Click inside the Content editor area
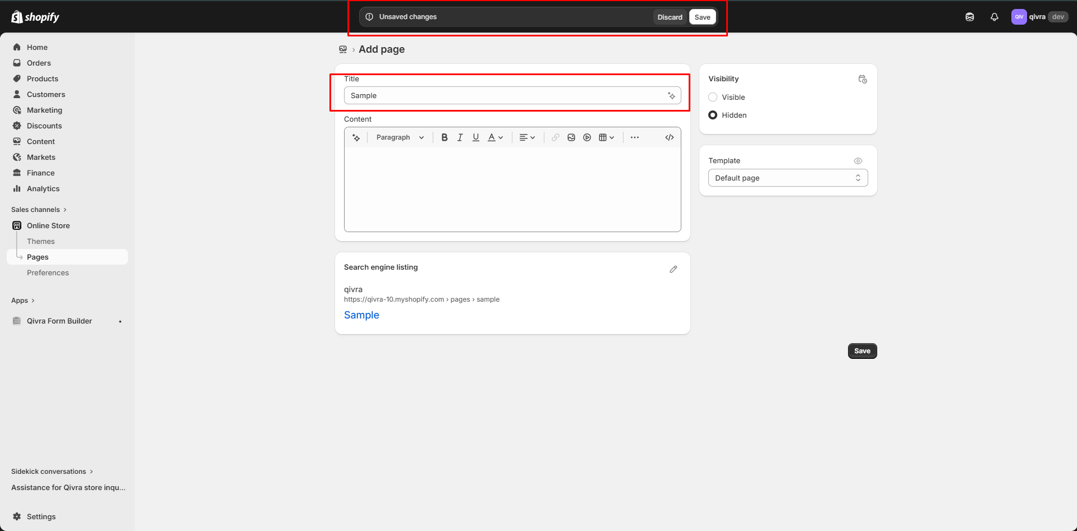This screenshot has width=1077, height=531. pyautogui.click(x=512, y=189)
